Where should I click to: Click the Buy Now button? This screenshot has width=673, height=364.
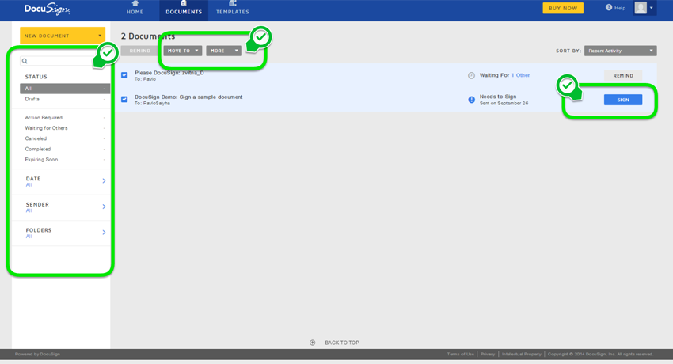pos(563,8)
